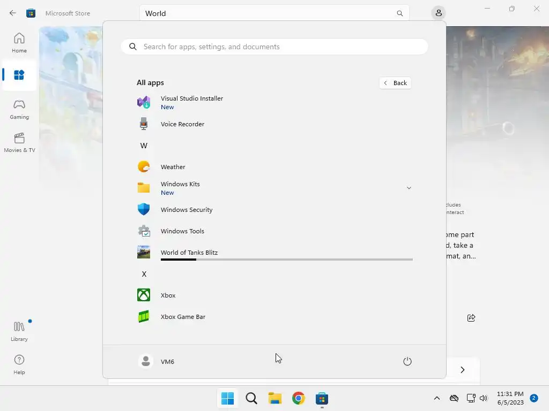This screenshot has height=411, width=549.
Task: Click World of Tanks Blitz install progress bar
Action: [287, 260]
